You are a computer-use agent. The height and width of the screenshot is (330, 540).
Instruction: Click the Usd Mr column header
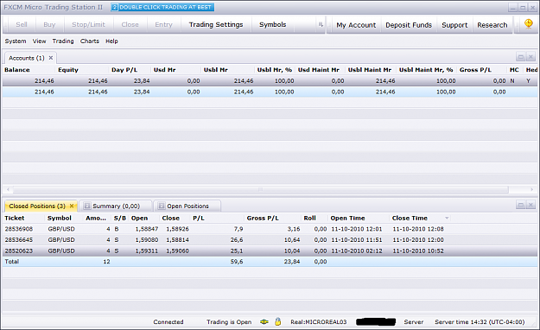(x=165, y=70)
